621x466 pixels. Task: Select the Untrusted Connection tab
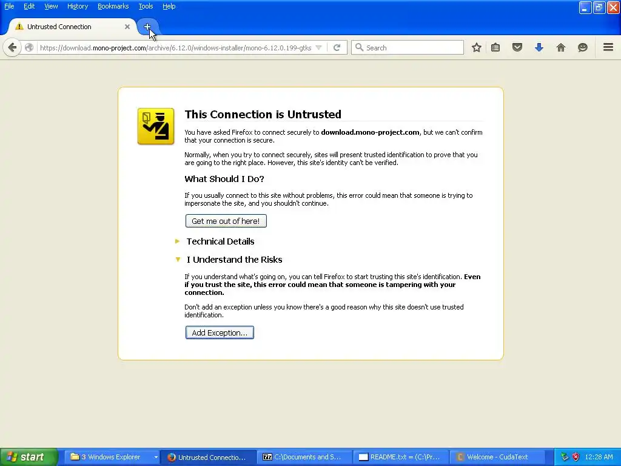[73, 27]
